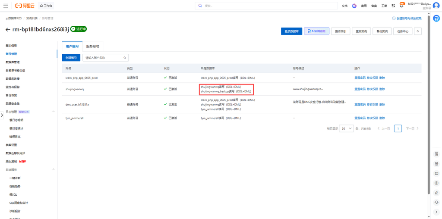Select 备份恢复 in sidebar
The height and width of the screenshot is (219, 442).
(11, 95)
